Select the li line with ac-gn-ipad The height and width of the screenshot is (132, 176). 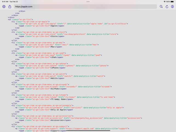(x=39, y=53)
